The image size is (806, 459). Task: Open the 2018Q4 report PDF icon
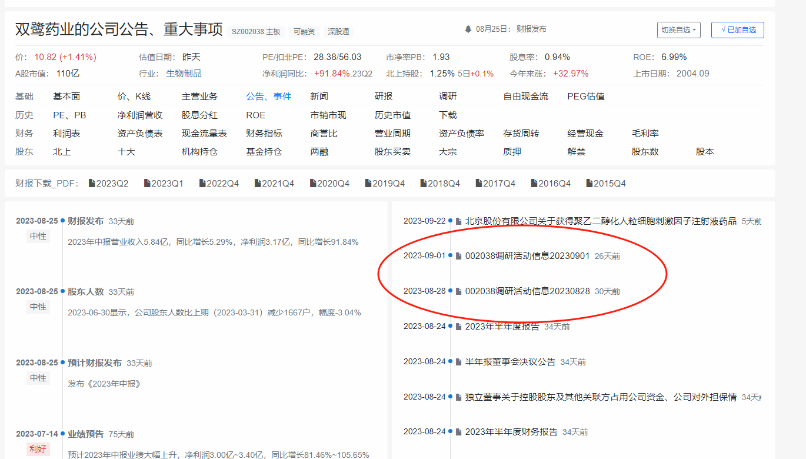pos(424,184)
